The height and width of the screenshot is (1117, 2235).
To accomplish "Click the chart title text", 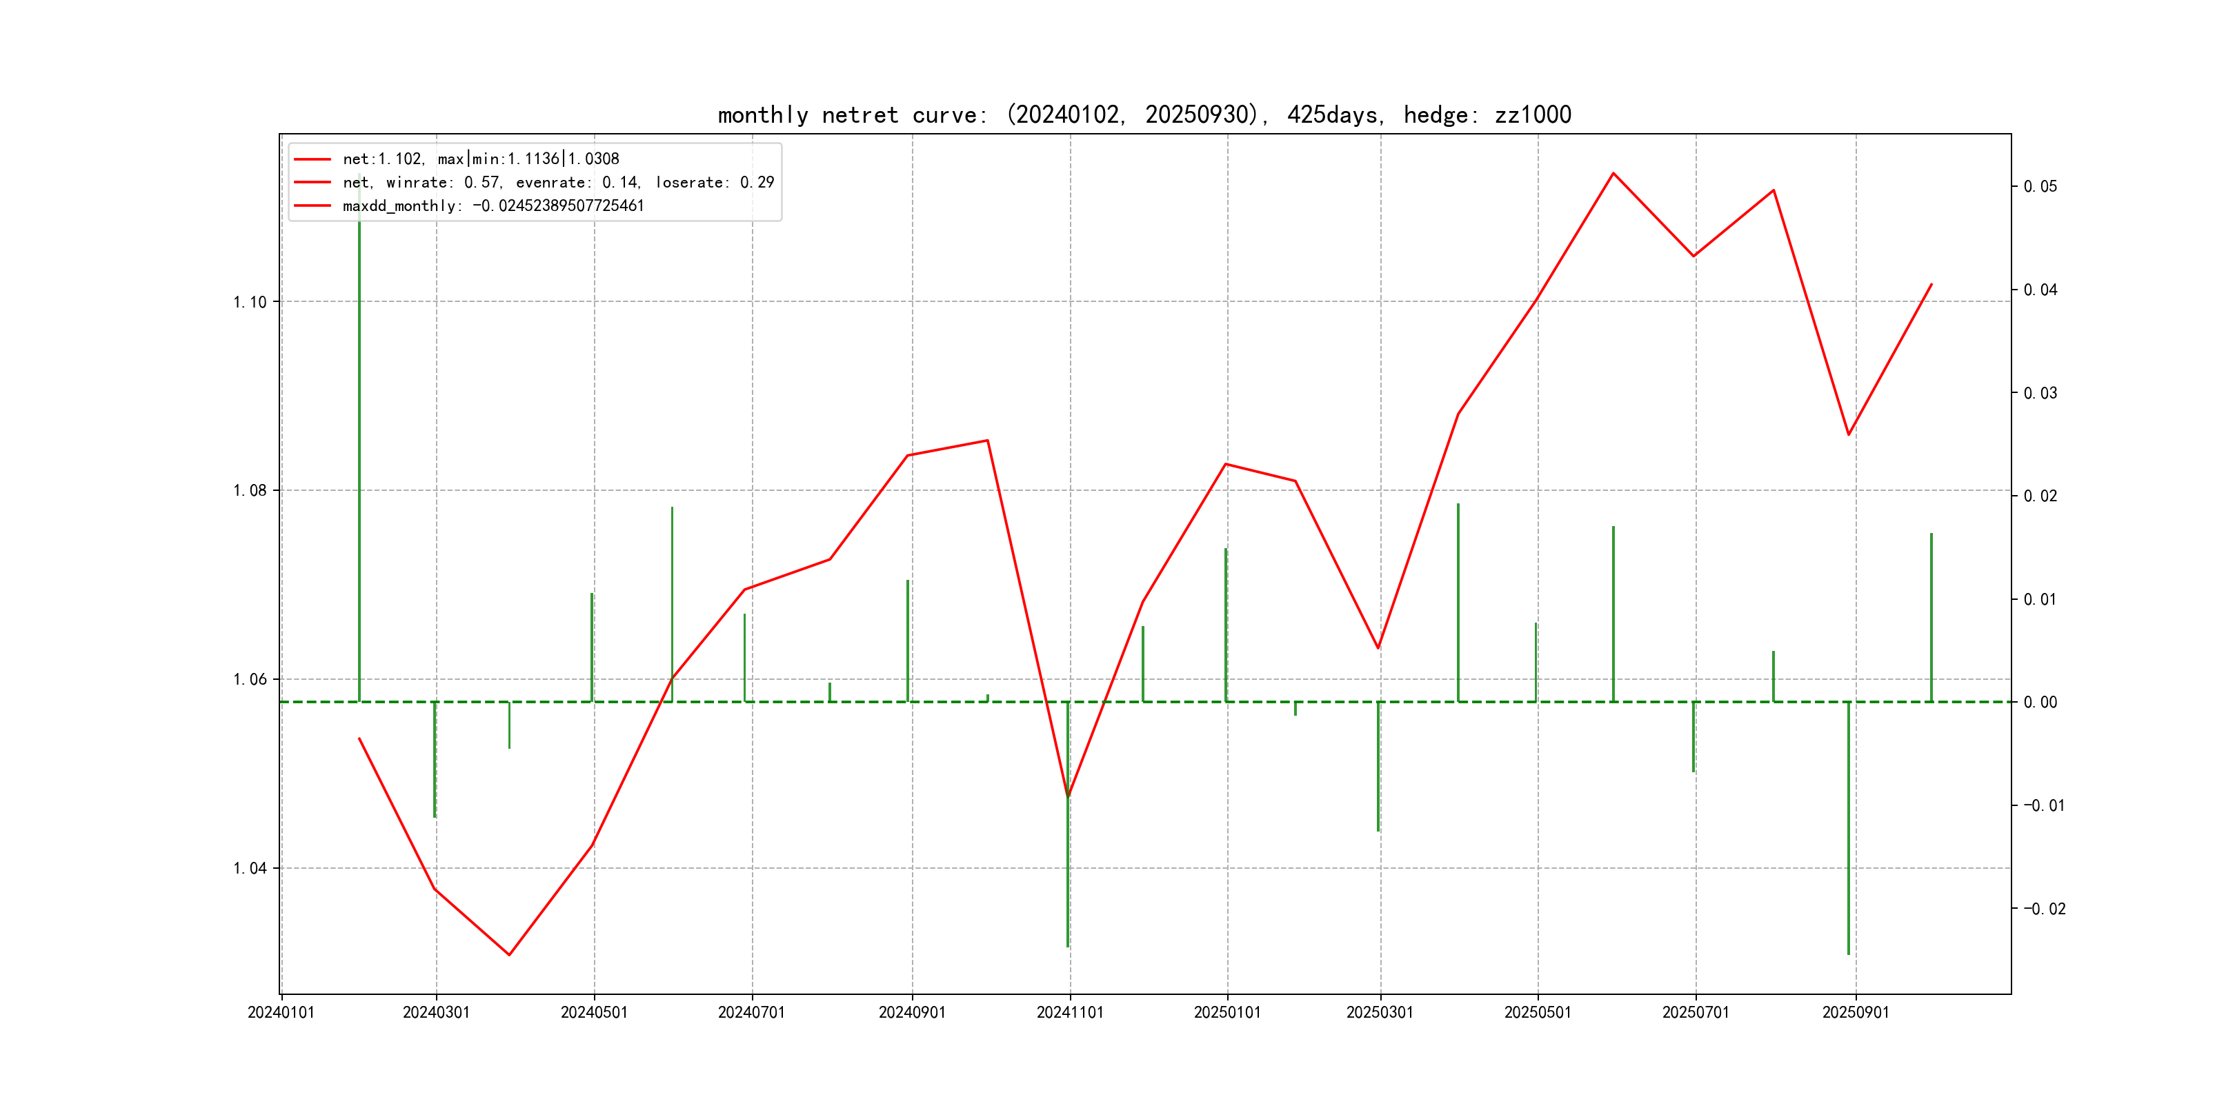I will coord(1144,114).
